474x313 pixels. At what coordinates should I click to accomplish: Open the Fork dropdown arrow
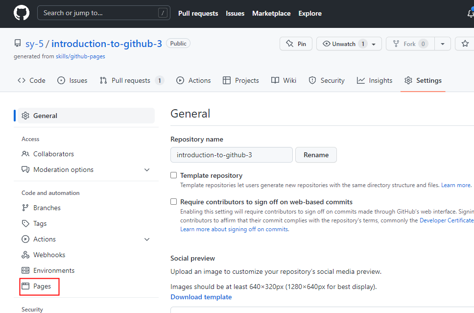pos(442,44)
